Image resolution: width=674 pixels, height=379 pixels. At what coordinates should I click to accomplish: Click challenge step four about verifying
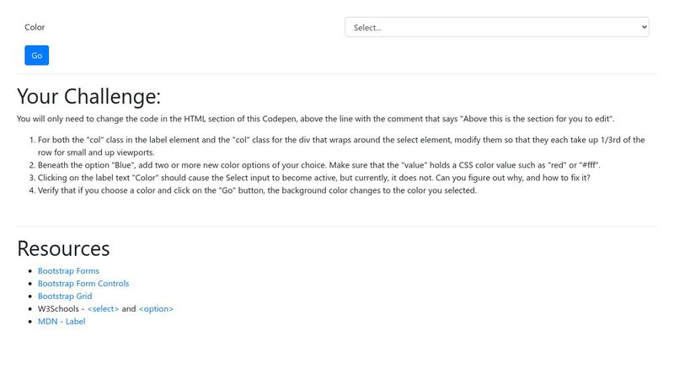pyautogui.click(x=257, y=190)
